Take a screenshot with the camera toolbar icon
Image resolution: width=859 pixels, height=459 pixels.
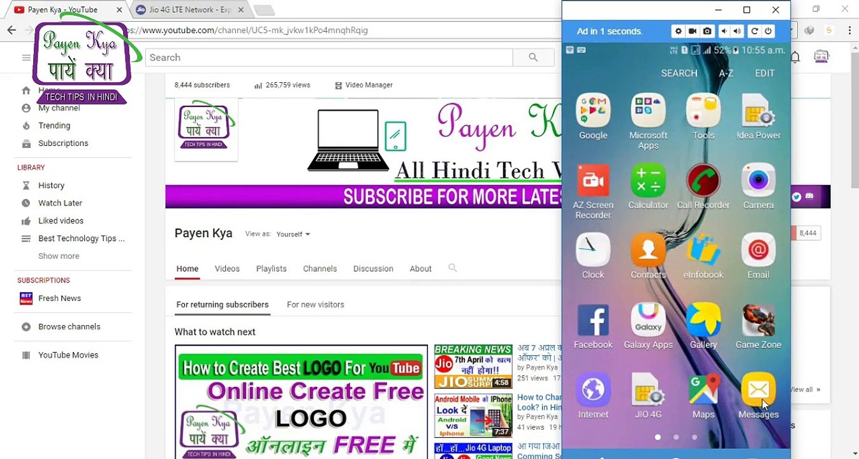707,31
